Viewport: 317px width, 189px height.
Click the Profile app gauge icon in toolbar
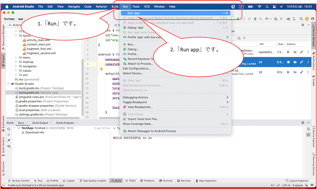pyautogui.click(x=267, y=19)
